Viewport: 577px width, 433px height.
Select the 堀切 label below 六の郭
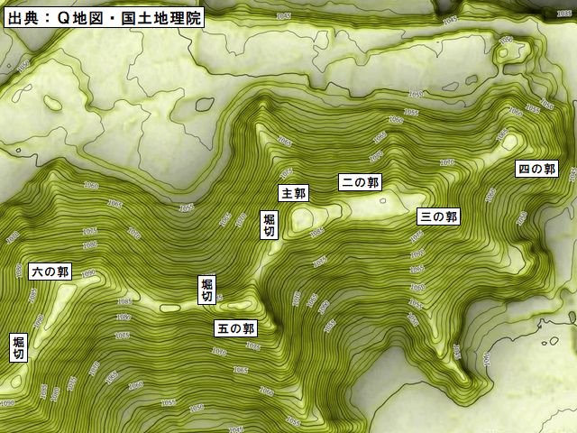tap(18, 347)
